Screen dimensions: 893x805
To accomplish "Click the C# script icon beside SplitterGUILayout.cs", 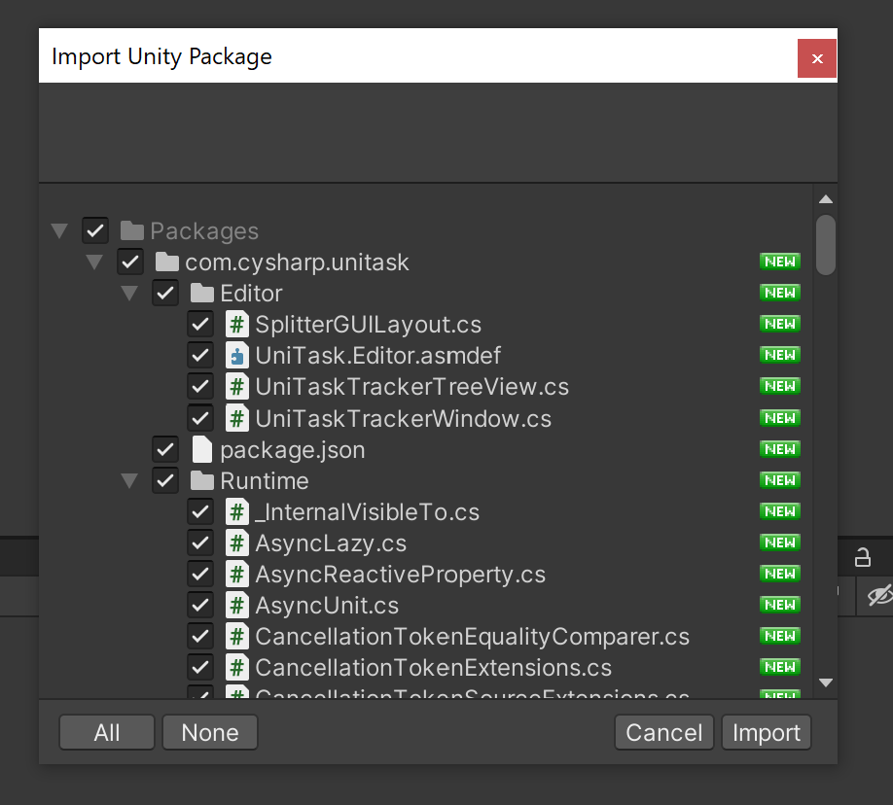I will [236, 324].
